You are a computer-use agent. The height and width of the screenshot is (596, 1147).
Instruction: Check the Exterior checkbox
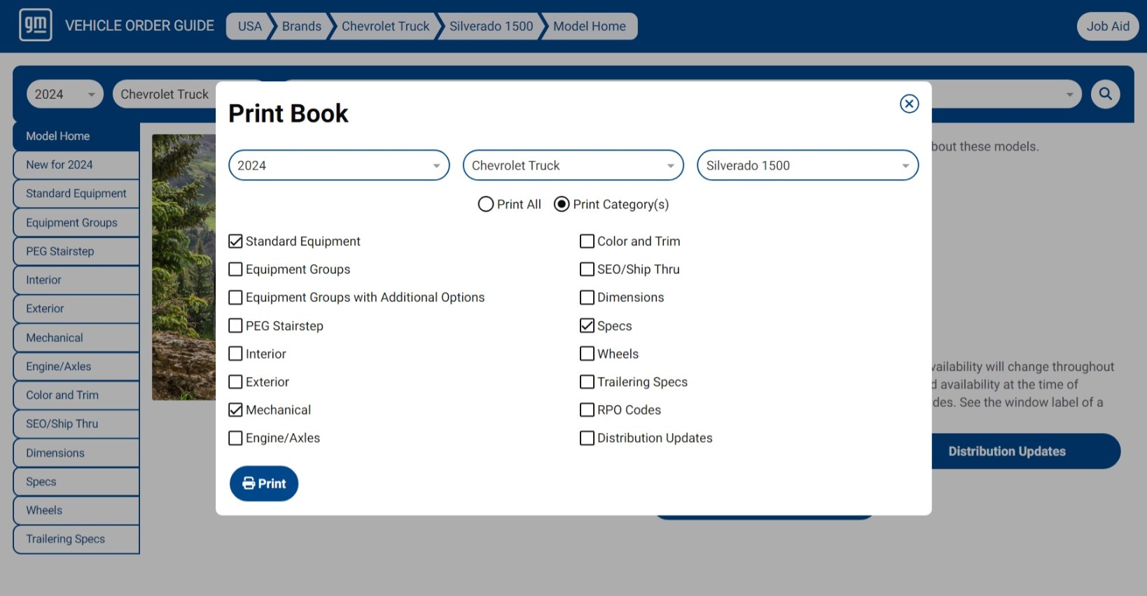click(236, 382)
